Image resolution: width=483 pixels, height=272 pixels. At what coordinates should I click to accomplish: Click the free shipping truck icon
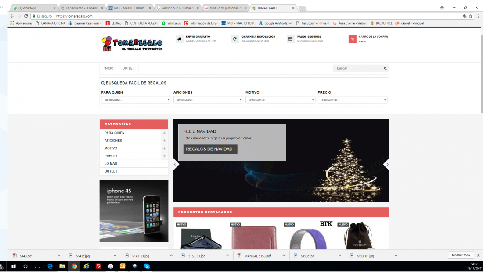[x=180, y=39]
